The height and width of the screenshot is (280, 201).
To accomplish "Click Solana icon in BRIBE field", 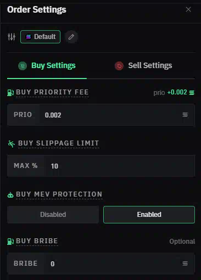I will coord(185,264).
